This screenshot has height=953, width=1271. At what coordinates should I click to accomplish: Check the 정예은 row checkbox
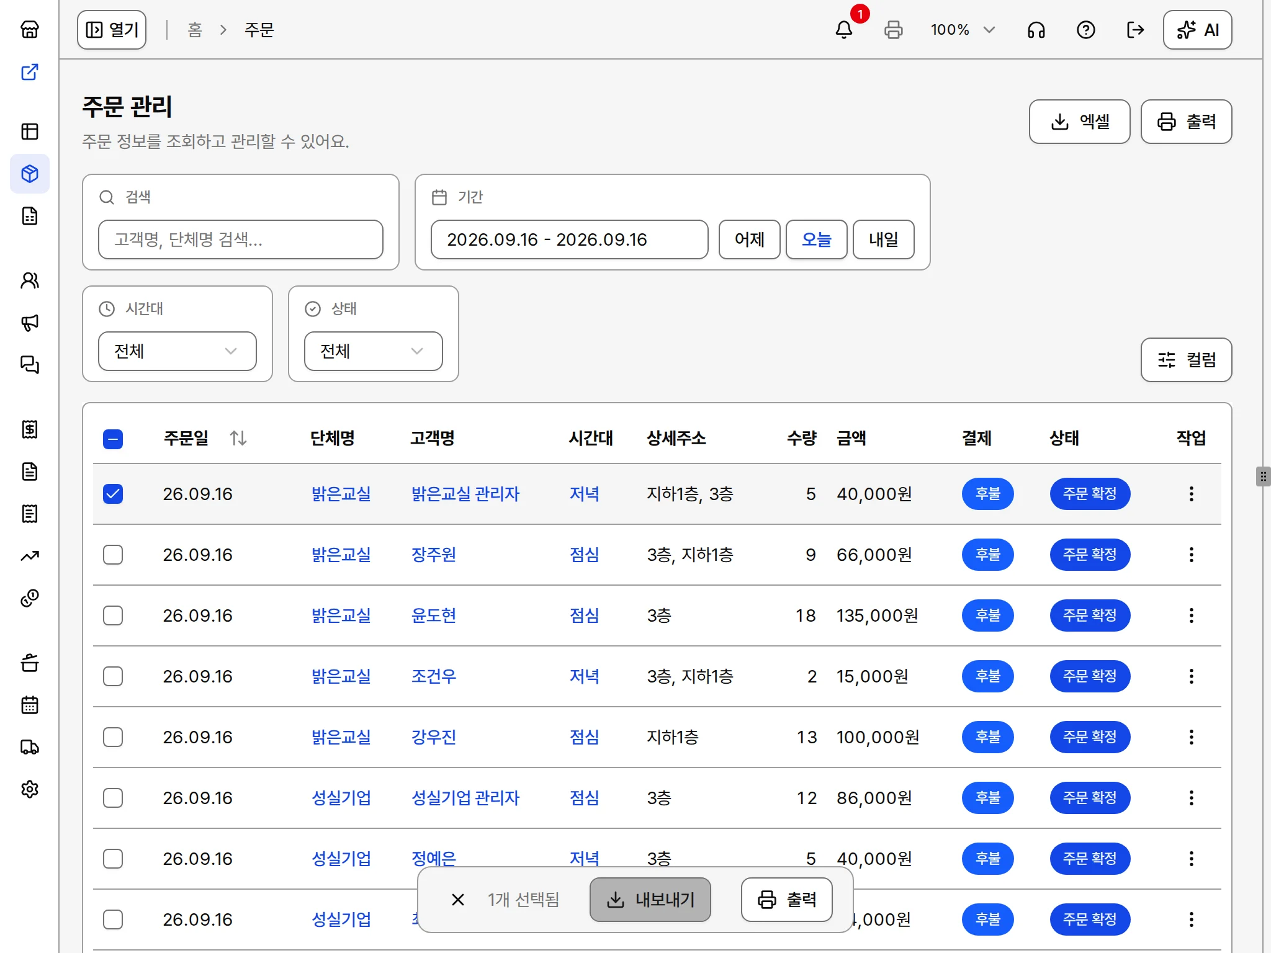[x=113, y=859]
